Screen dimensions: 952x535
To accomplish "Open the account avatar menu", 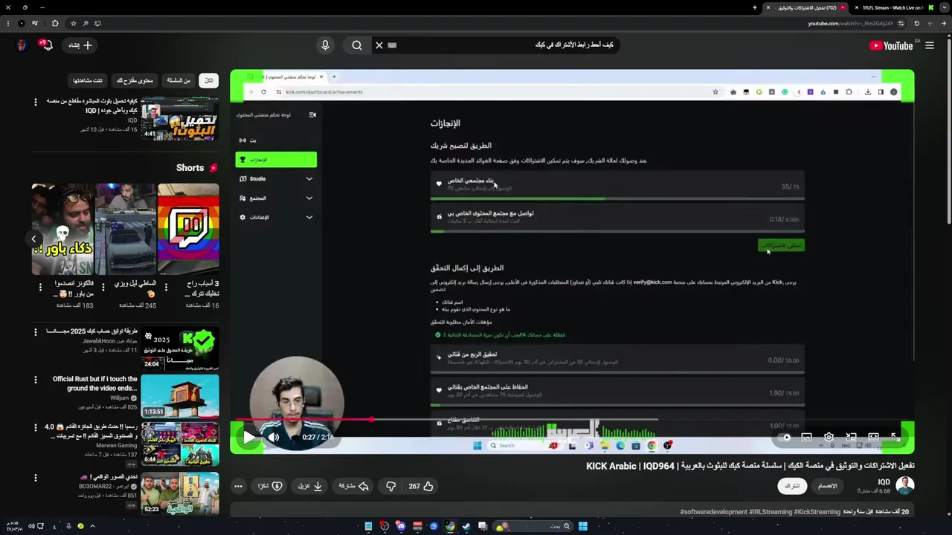I will click(x=22, y=45).
